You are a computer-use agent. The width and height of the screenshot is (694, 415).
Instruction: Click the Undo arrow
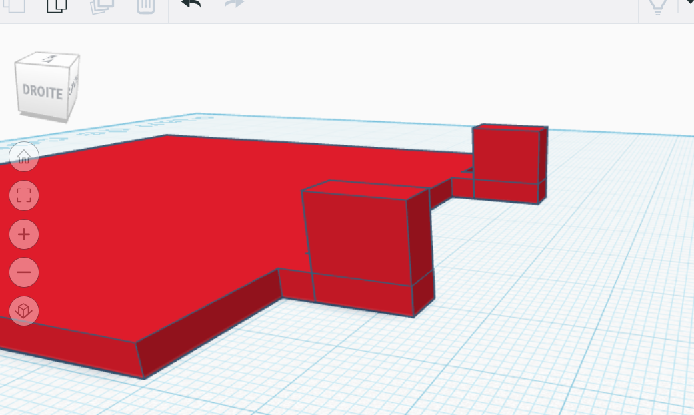[x=191, y=5]
